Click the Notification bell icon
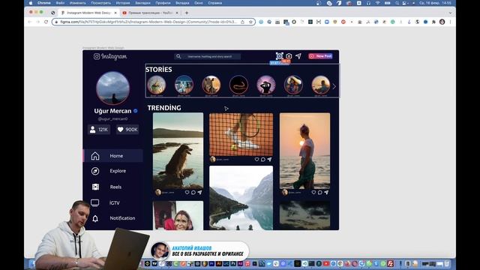The height and width of the screenshot is (270, 480). (x=95, y=218)
